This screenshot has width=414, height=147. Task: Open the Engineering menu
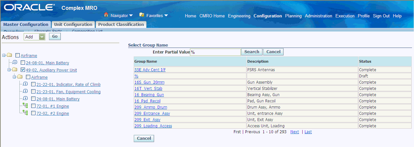(239, 16)
